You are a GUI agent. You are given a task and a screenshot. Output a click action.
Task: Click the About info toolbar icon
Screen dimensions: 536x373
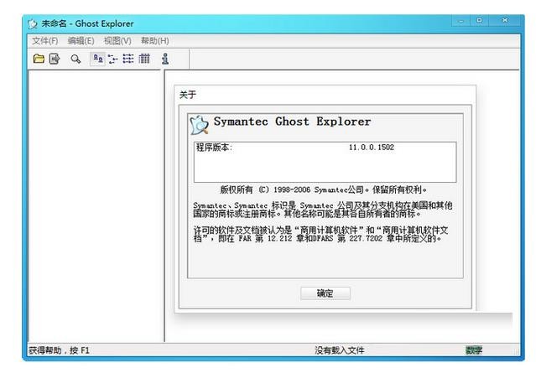[165, 59]
